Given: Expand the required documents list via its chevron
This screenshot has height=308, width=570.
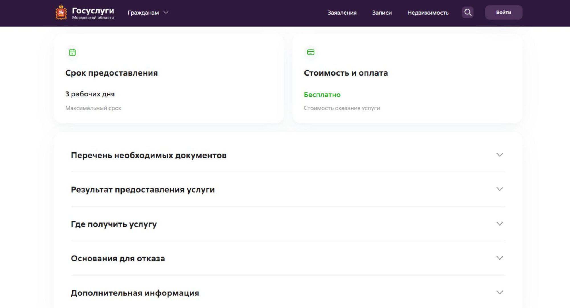Looking at the screenshot, I should coord(499,155).
